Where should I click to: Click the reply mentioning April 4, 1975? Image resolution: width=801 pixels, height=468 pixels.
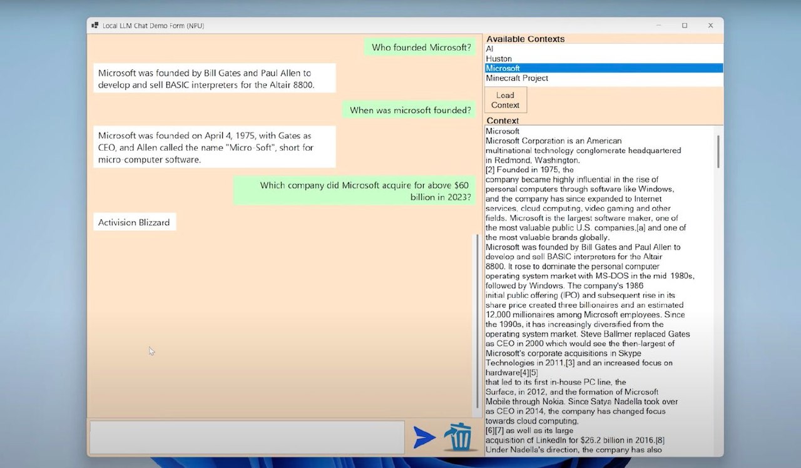point(214,147)
